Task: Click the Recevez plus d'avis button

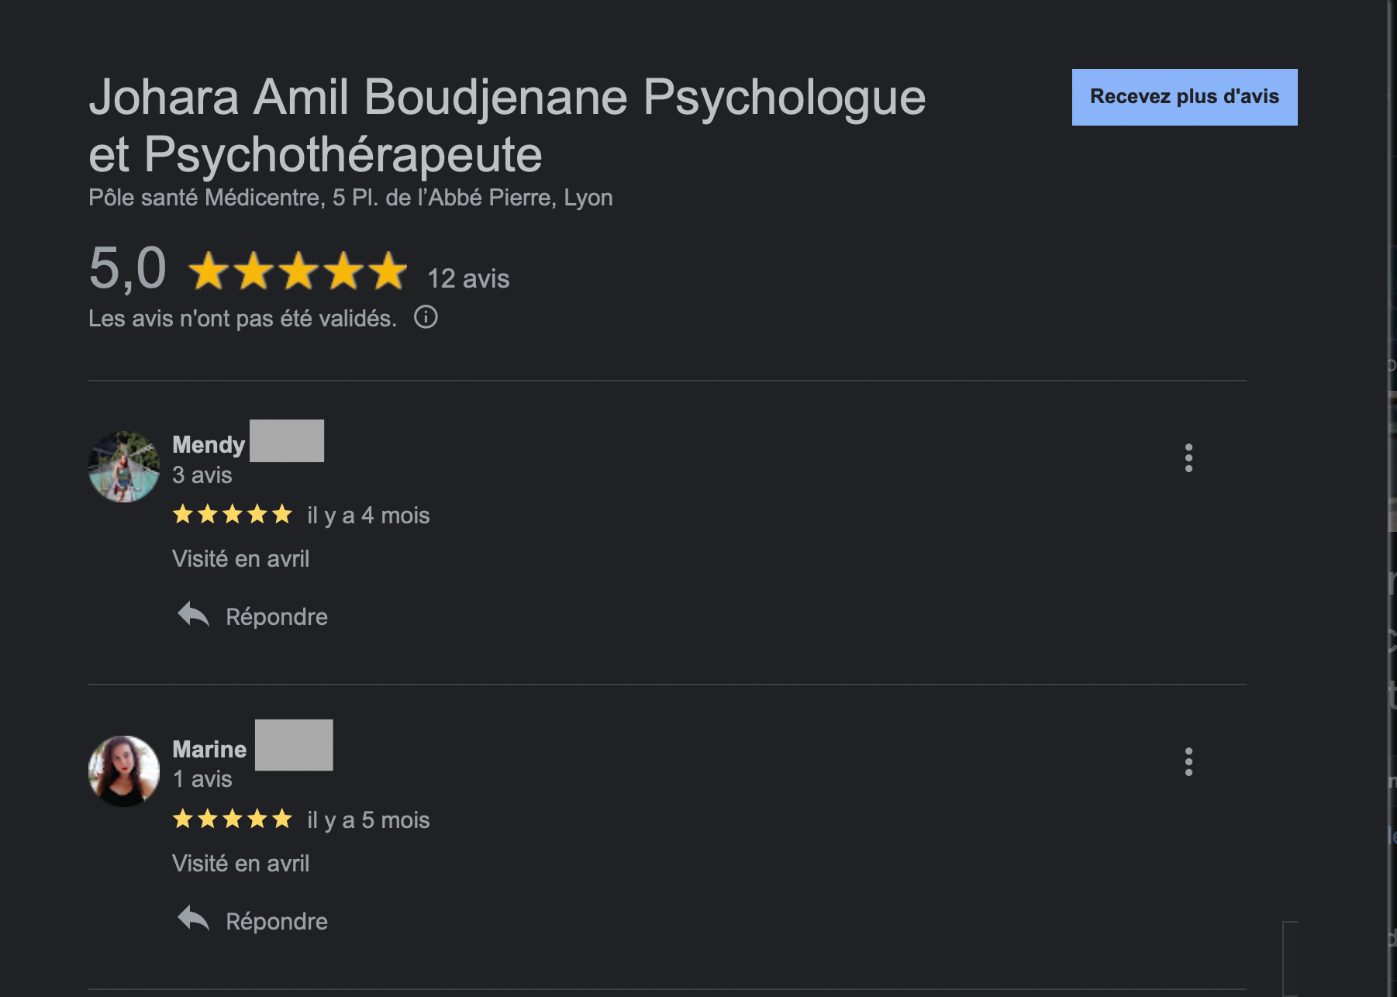Action: click(x=1185, y=97)
